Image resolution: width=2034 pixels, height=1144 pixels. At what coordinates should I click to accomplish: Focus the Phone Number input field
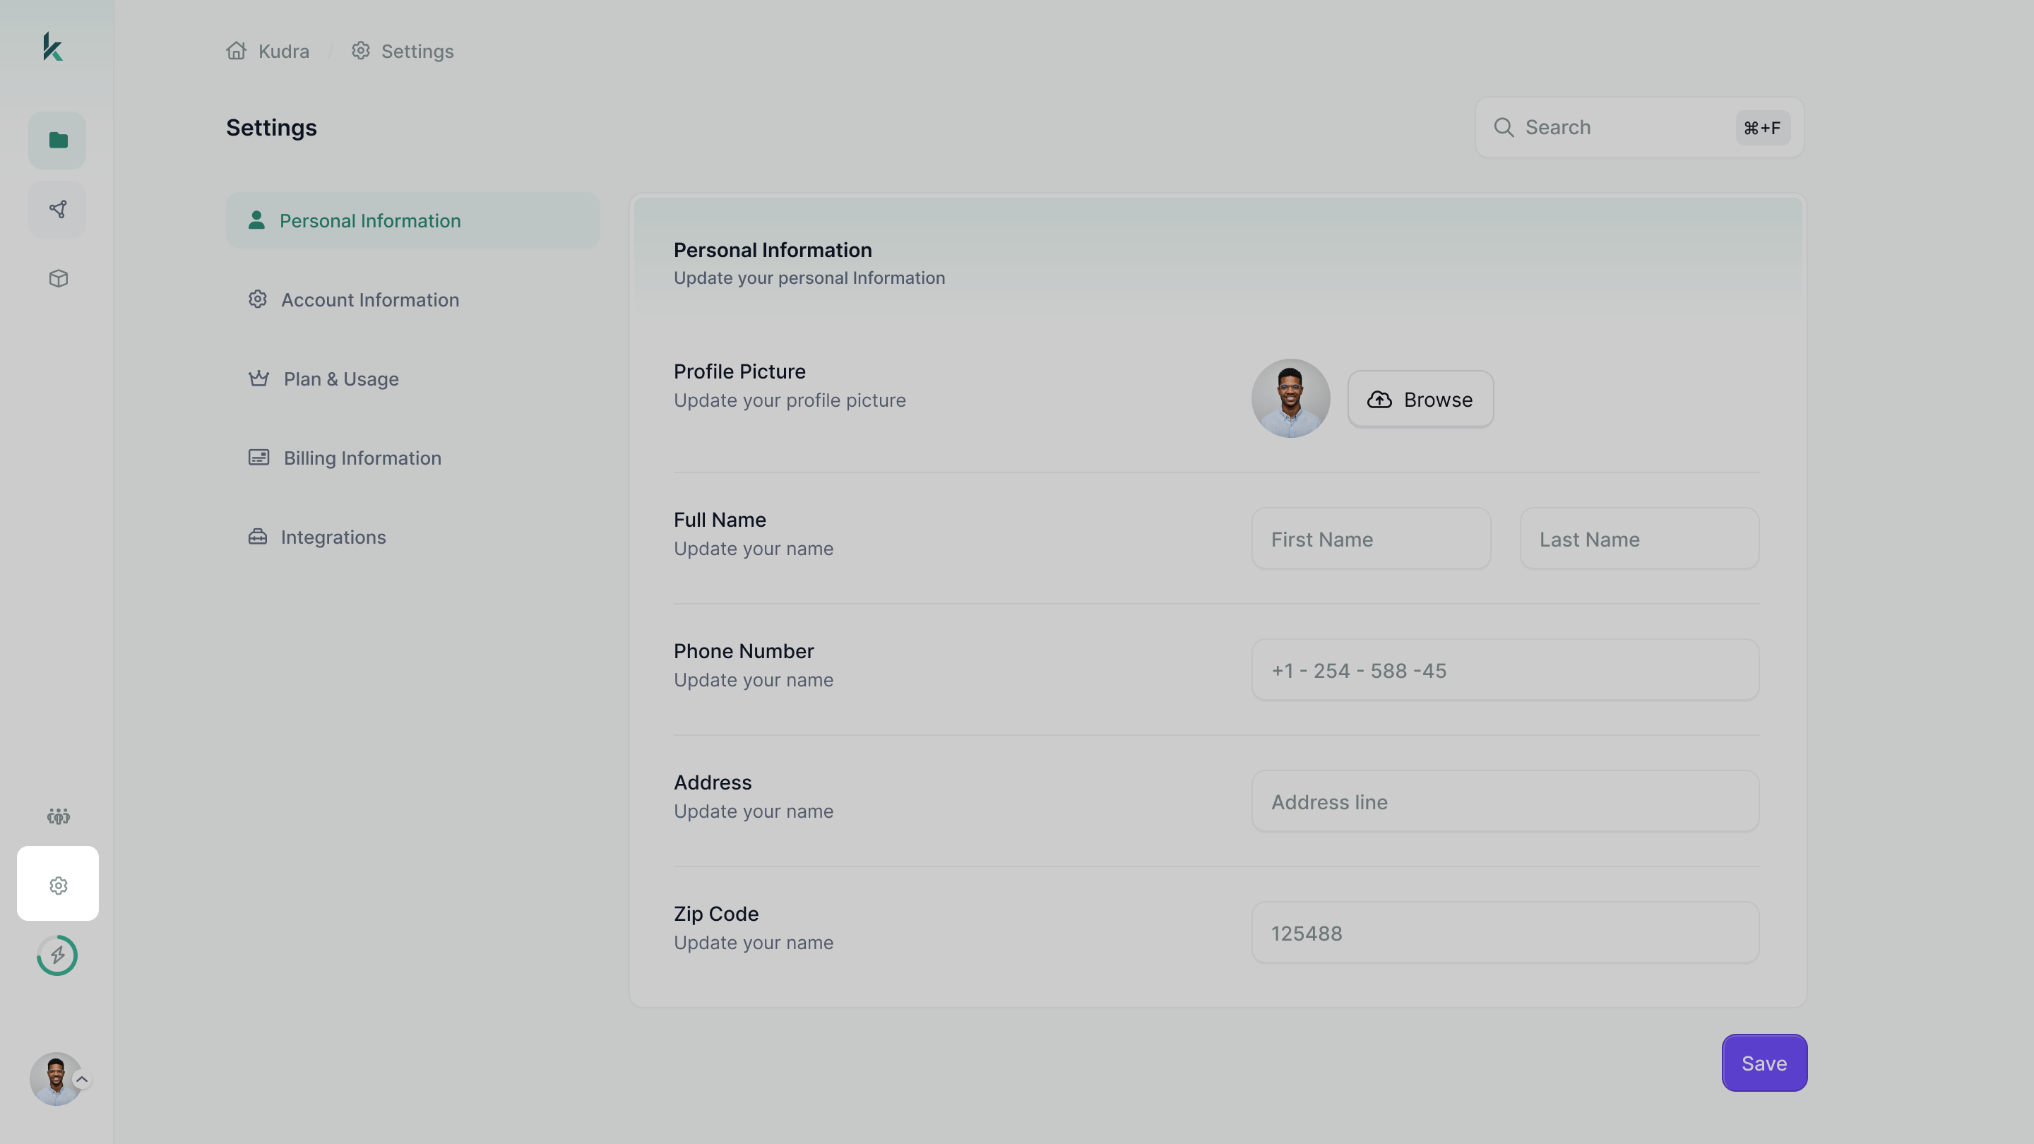point(1505,670)
